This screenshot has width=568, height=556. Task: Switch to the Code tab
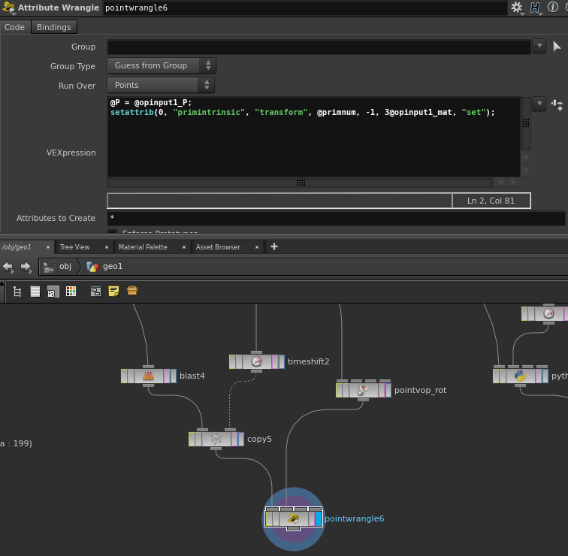14,27
